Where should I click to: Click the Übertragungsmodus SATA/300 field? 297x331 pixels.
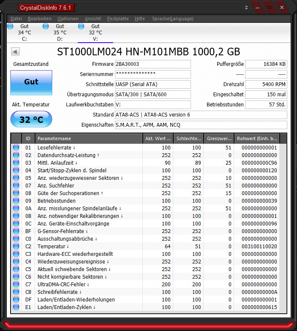[153, 95]
